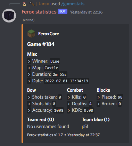The height and width of the screenshot is (146, 132).
Task: Select the date value 2022-07-01 13:34:19
Action: pyautogui.click(x=66, y=81)
